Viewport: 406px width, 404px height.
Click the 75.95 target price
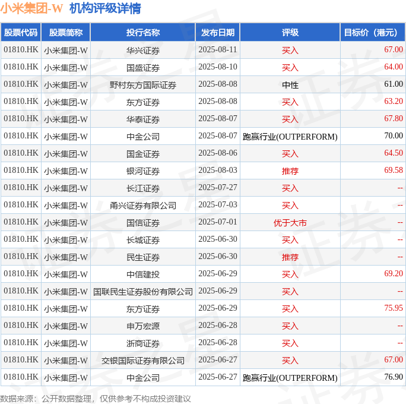pos(394,308)
